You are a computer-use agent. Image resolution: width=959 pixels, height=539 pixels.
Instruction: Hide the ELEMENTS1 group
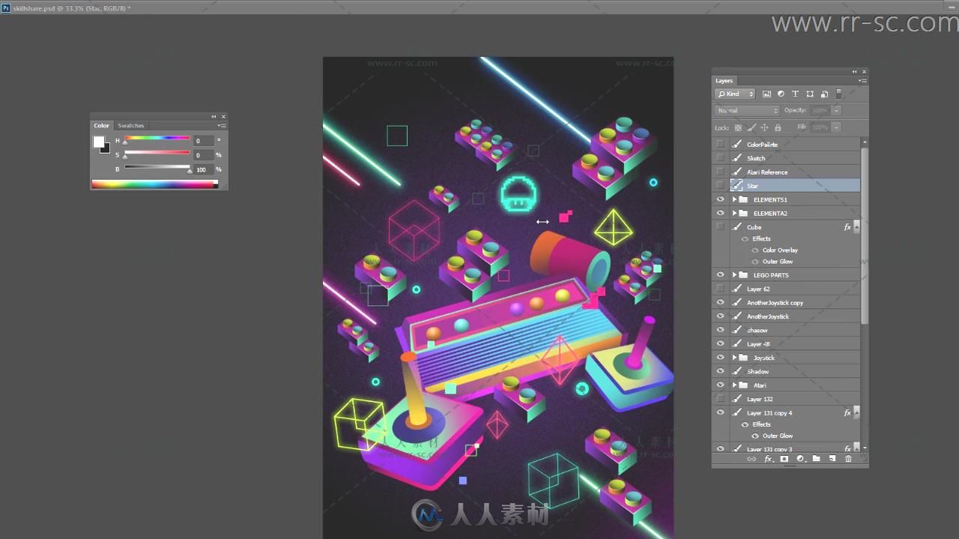tap(720, 200)
